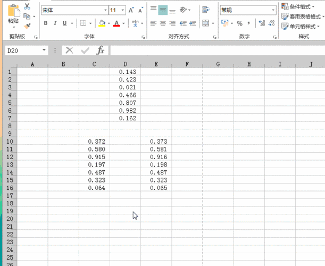This screenshot has height=266, width=325.
Task: Click the insert function fx icon
Action: click(x=101, y=50)
